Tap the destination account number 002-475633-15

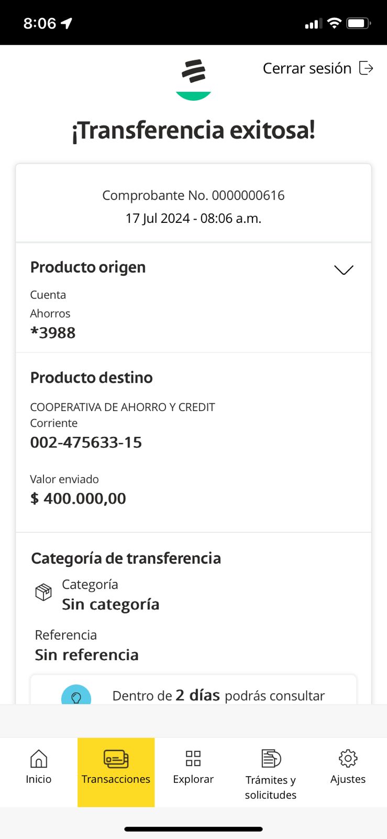86,443
